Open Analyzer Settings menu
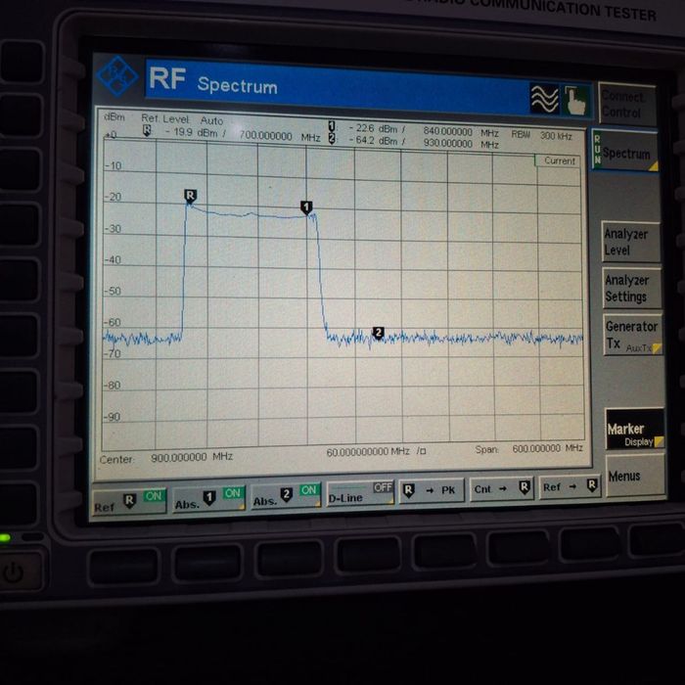685x685 pixels. [632, 289]
